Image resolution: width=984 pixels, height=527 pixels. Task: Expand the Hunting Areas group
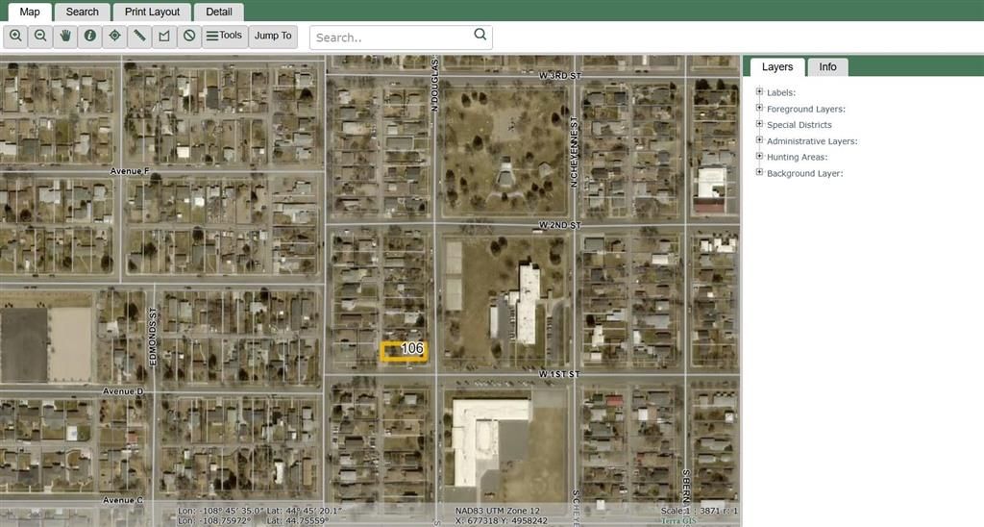[x=759, y=157]
